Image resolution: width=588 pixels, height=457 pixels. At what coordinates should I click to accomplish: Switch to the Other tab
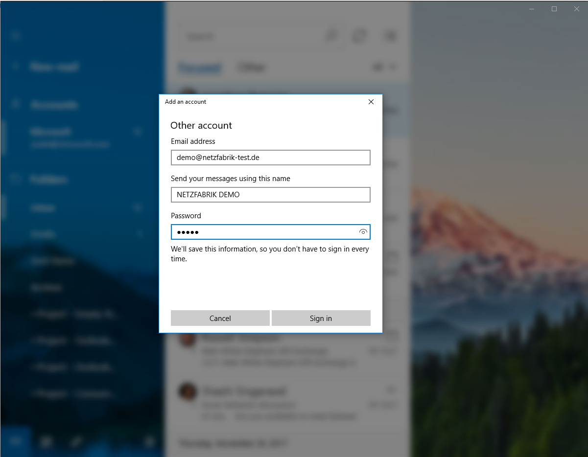251,67
